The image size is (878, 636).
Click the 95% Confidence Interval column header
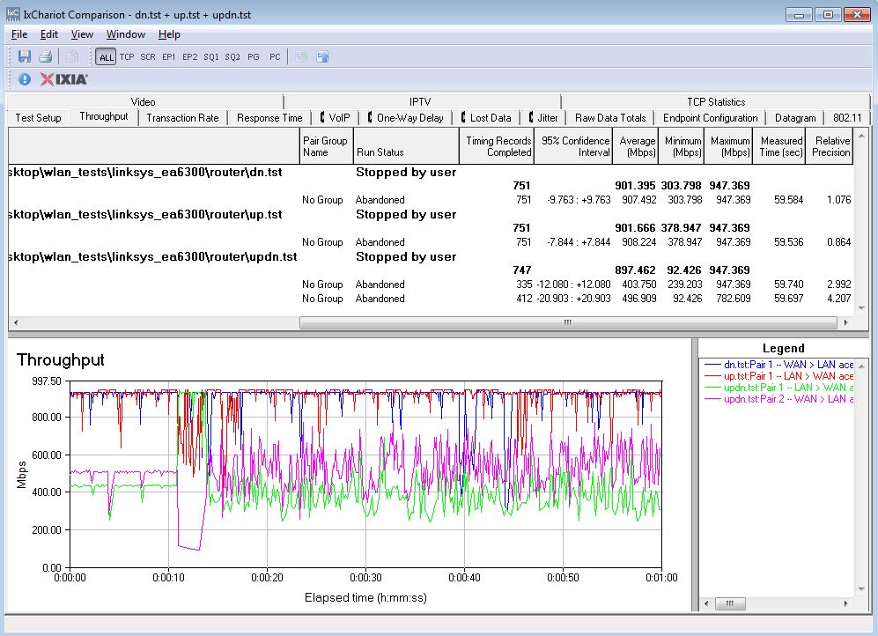(573, 146)
